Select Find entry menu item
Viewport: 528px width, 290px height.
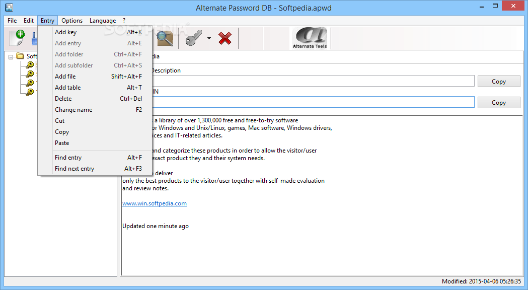(x=95, y=158)
